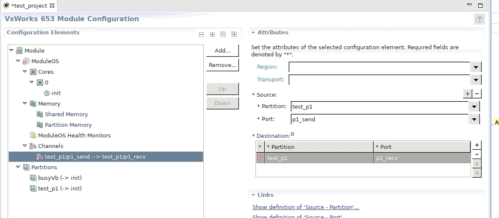Click the busyVb partition icon
This screenshot has width=499, height=218.
pyautogui.click(x=33, y=178)
